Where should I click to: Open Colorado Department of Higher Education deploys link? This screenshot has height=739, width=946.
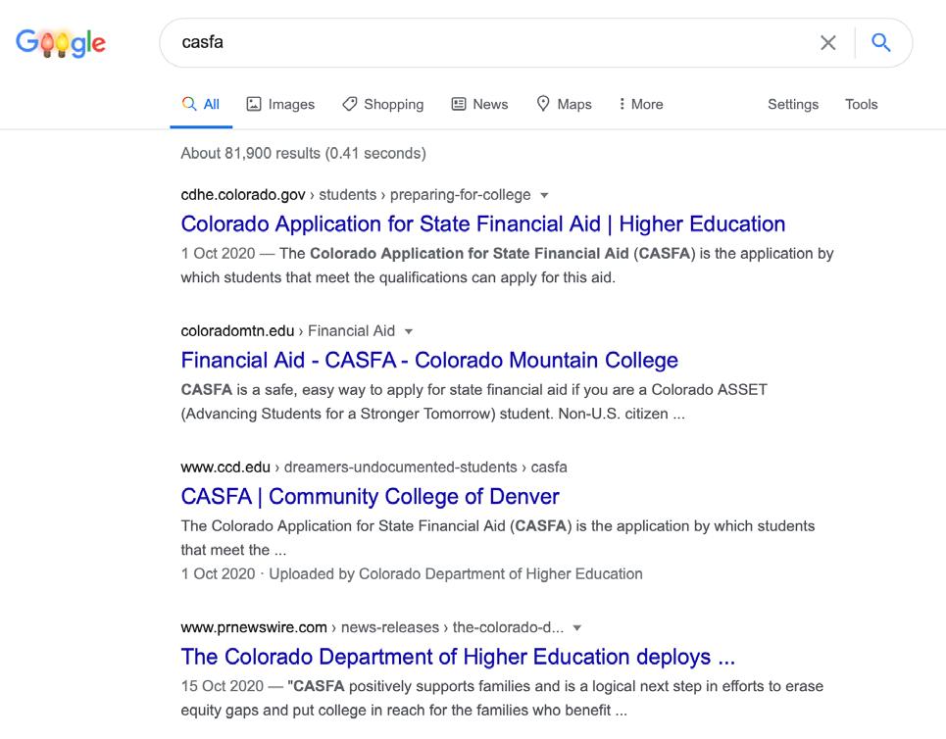(458, 656)
